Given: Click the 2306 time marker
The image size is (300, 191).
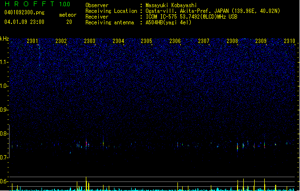Looking at the screenshot, I should click(x=175, y=41).
